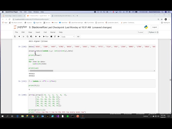Rename the notebook title 9. Stackoverflow
Image resolution: width=172 pixels, height=129 pixels.
coord(38,27)
